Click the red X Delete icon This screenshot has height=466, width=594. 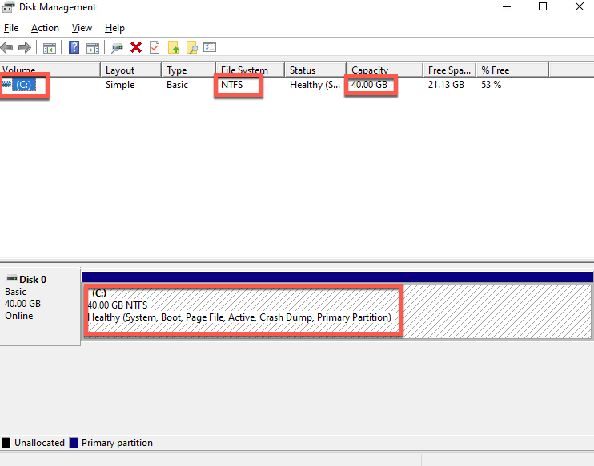(x=136, y=47)
